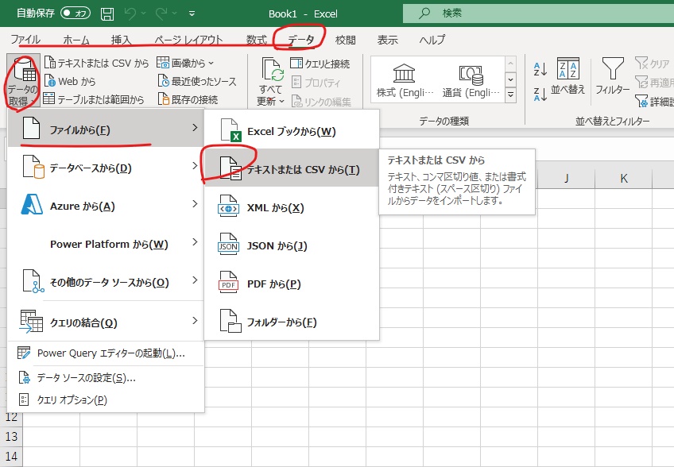Click テーブルまたは範囲から ribbon button

94,99
